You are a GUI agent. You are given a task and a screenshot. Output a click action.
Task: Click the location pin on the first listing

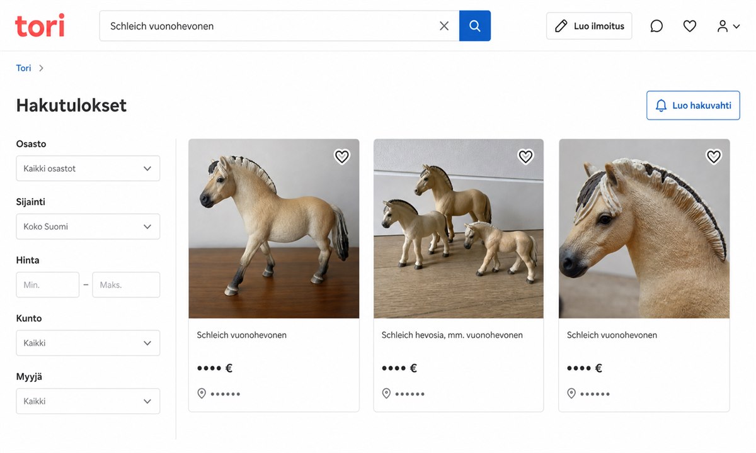point(202,393)
